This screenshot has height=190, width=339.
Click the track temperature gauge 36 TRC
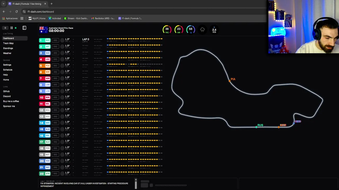[167, 30]
